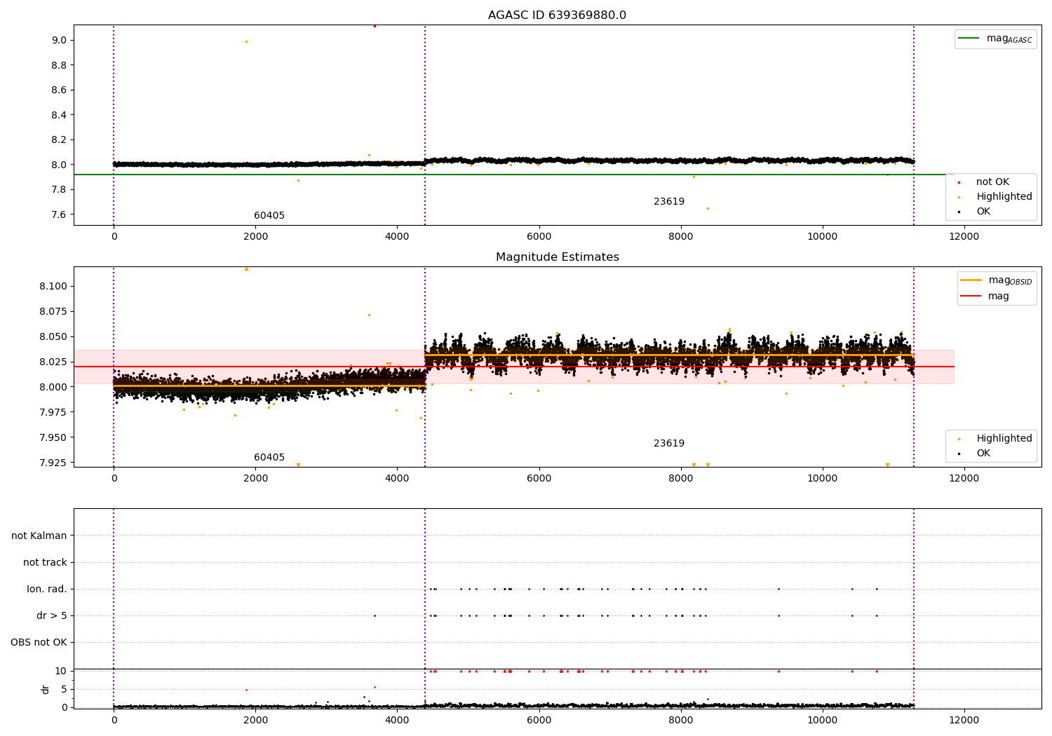Click the 8.025 y-axis tick label
Image resolution: width=1052 pixels, height=736 pixels.
coord(53,362)
